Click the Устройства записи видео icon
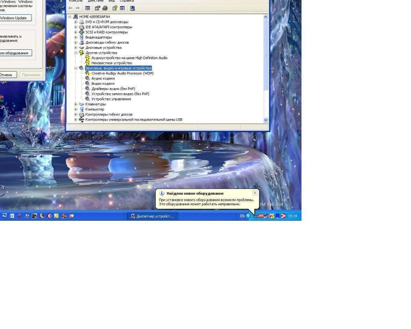This screenshot has height=329, width=411. pyautogui.click(x=88, y=94)
